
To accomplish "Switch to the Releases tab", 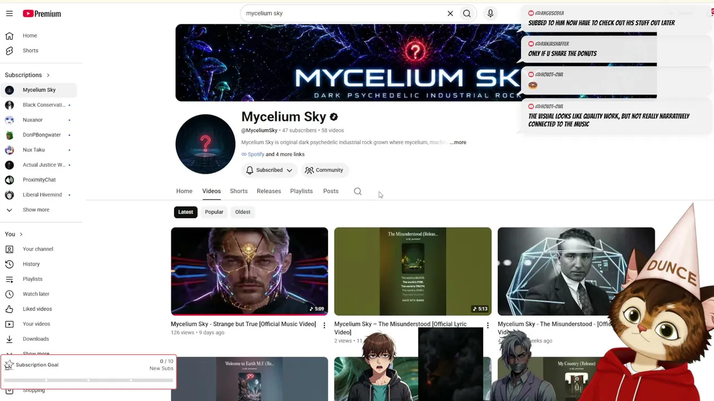I will (x=269, y=191).
